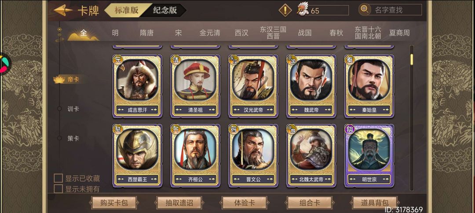
Task: Filter by 东汉三国西晋 tab
Action: [x=273, y=33]
